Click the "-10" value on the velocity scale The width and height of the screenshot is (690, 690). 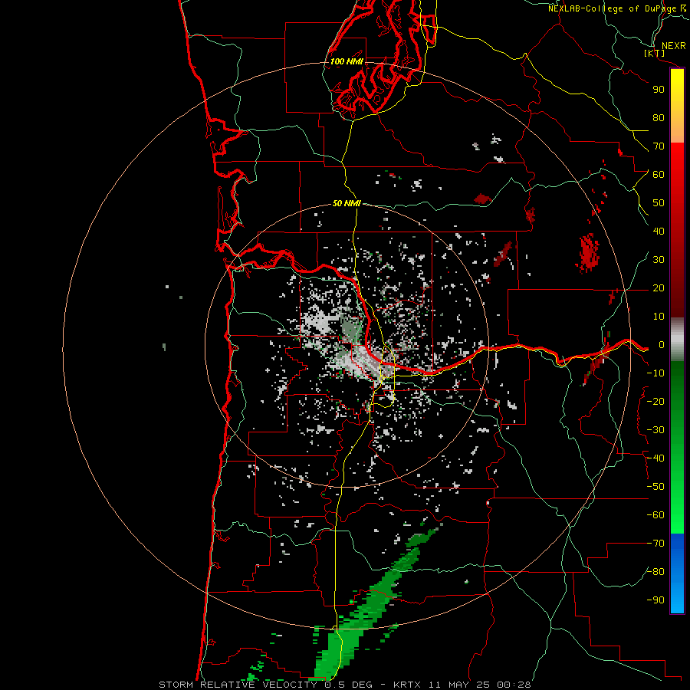pyautogui.click(x=655, y=373)
